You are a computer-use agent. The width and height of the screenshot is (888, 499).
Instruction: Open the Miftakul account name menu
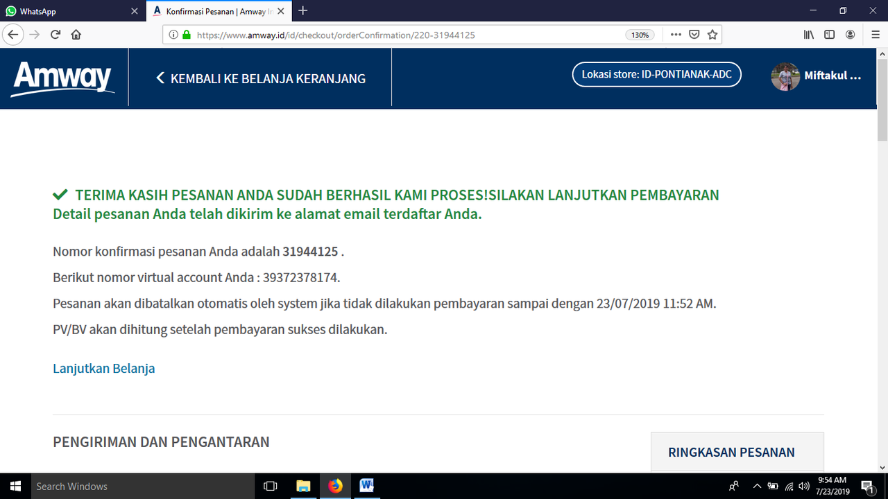click(832, 76)
